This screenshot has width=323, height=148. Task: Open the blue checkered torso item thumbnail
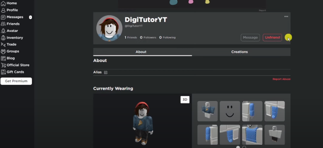pyautogui.click(x=252, y=135)
